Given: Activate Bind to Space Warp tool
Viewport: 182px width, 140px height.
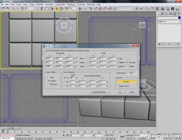Looking at the screenshot, I should coord(22,9).
